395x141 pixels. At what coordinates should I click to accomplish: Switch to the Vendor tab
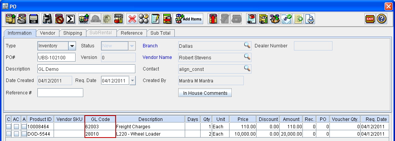[47, 33]
